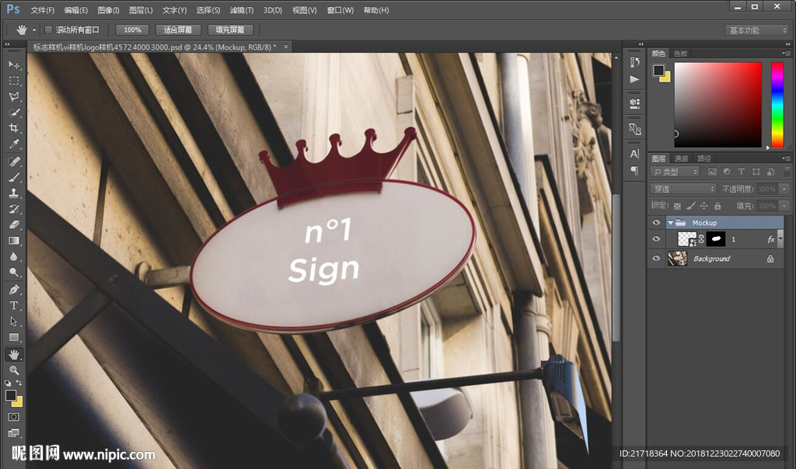796x469 pixels.
Task: Select the Polygonal Lasso tool
Action: (14, 96)
